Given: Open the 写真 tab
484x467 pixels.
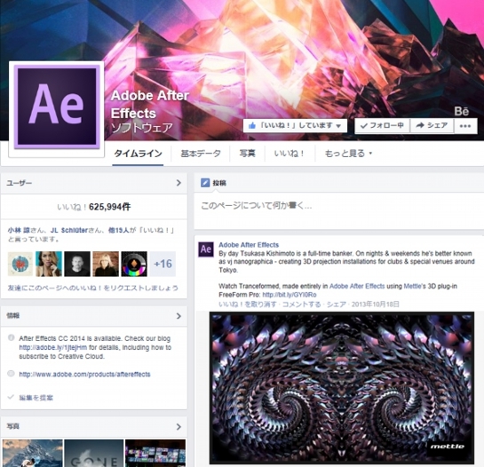Looking at the screenshot, I should 247,154.
